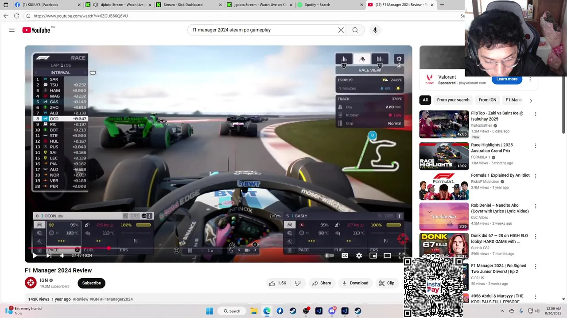Image resolution: width=567 pixels, height=318 pixels.
Task: Like the video with thumbs up
Action: point(278,283)
